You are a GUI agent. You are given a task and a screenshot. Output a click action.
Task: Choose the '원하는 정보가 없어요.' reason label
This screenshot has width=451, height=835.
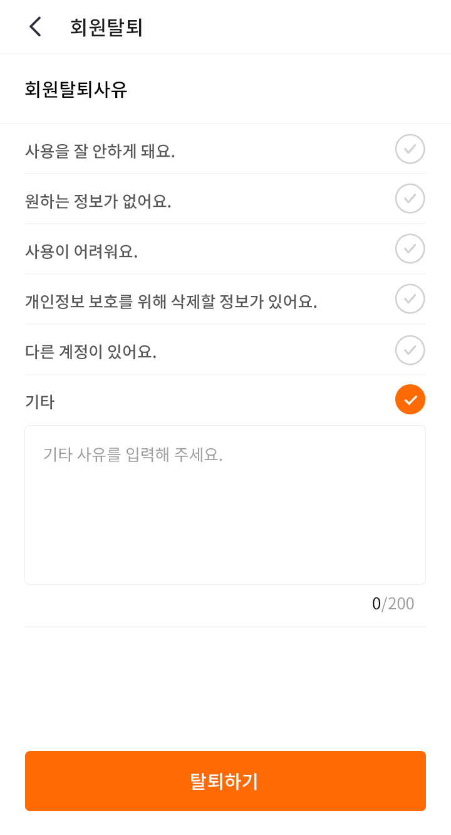tap(98, 201)
